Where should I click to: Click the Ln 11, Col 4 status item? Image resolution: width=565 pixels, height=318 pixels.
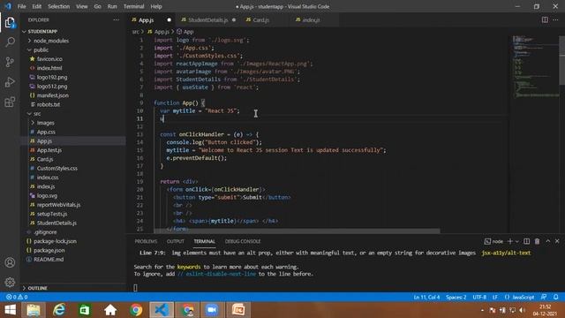tap(426, 297)
